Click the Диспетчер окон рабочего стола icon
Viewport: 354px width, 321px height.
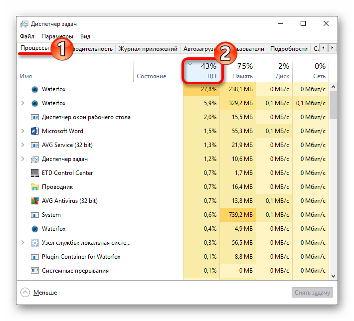(35, 117)
